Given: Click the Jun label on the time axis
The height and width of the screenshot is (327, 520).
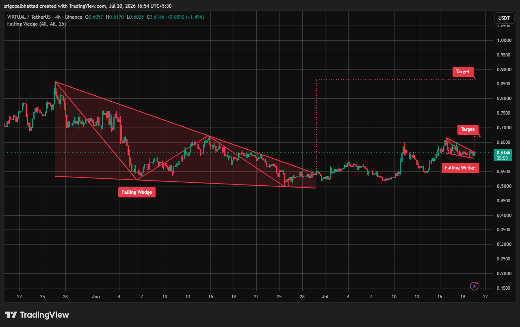Looking at the screenshot, I should coord(96,297).
